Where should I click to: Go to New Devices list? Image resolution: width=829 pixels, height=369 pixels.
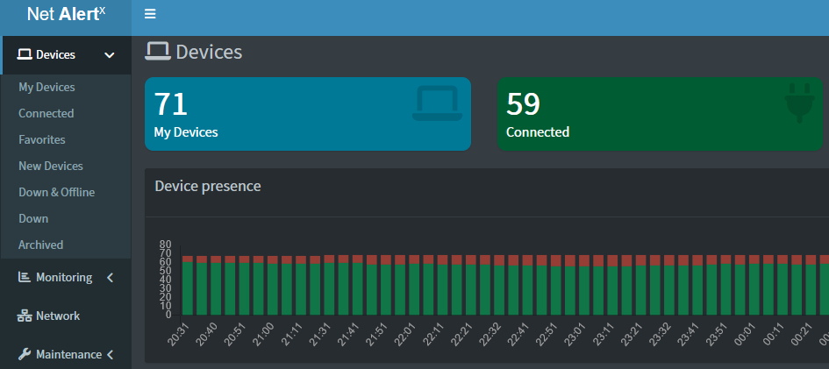(50, 167)
